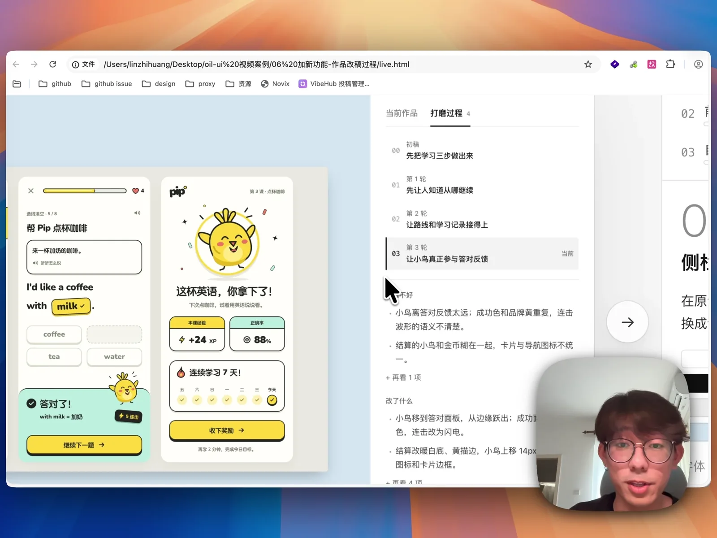Bookmark this page with the star icon
Viewport: 717px width, 538px height.
point(588,64)
